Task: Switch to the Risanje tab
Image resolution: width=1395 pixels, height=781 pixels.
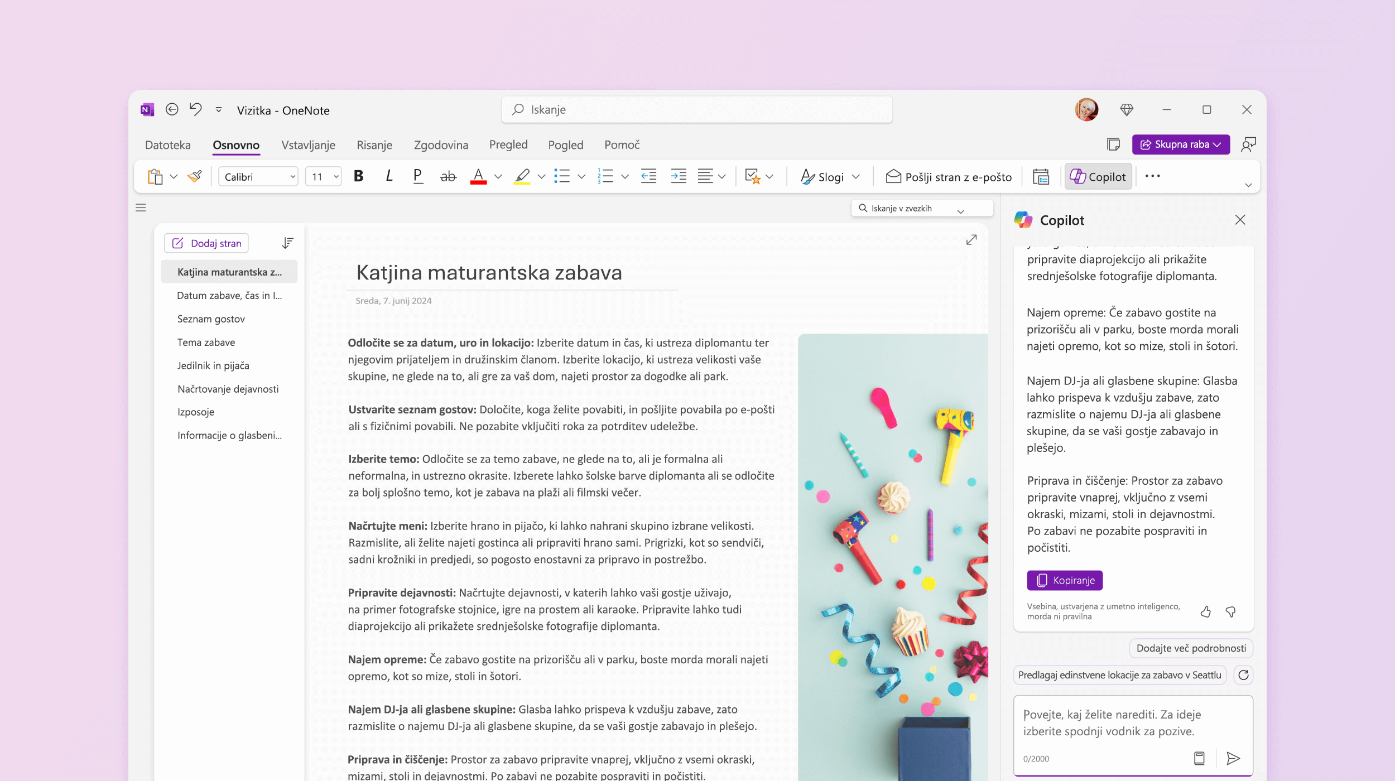Action: pos(374,145)
